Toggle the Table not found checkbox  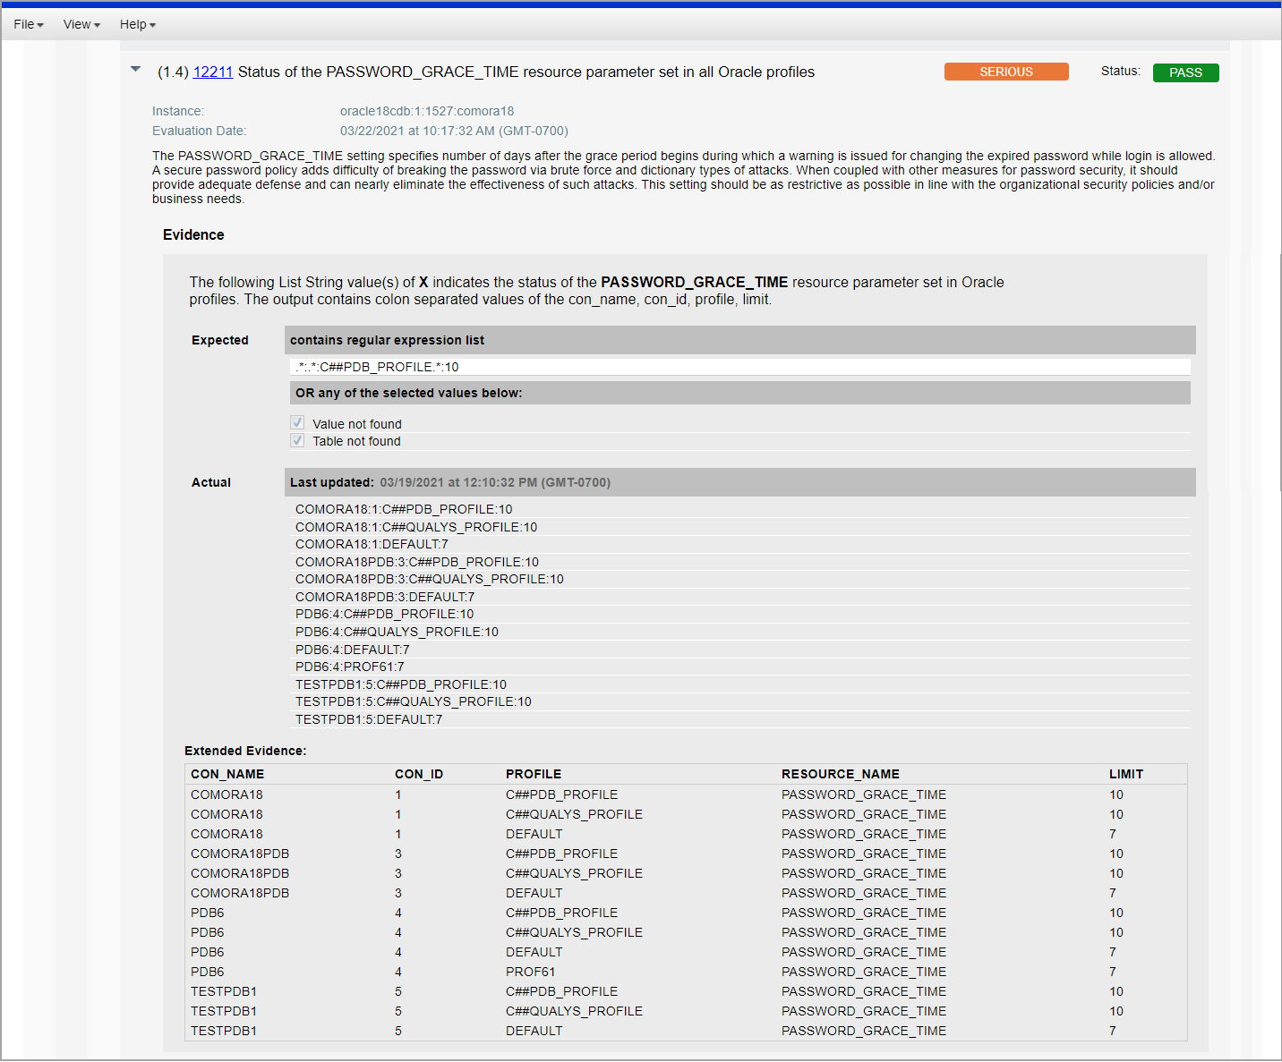point(296,440)
